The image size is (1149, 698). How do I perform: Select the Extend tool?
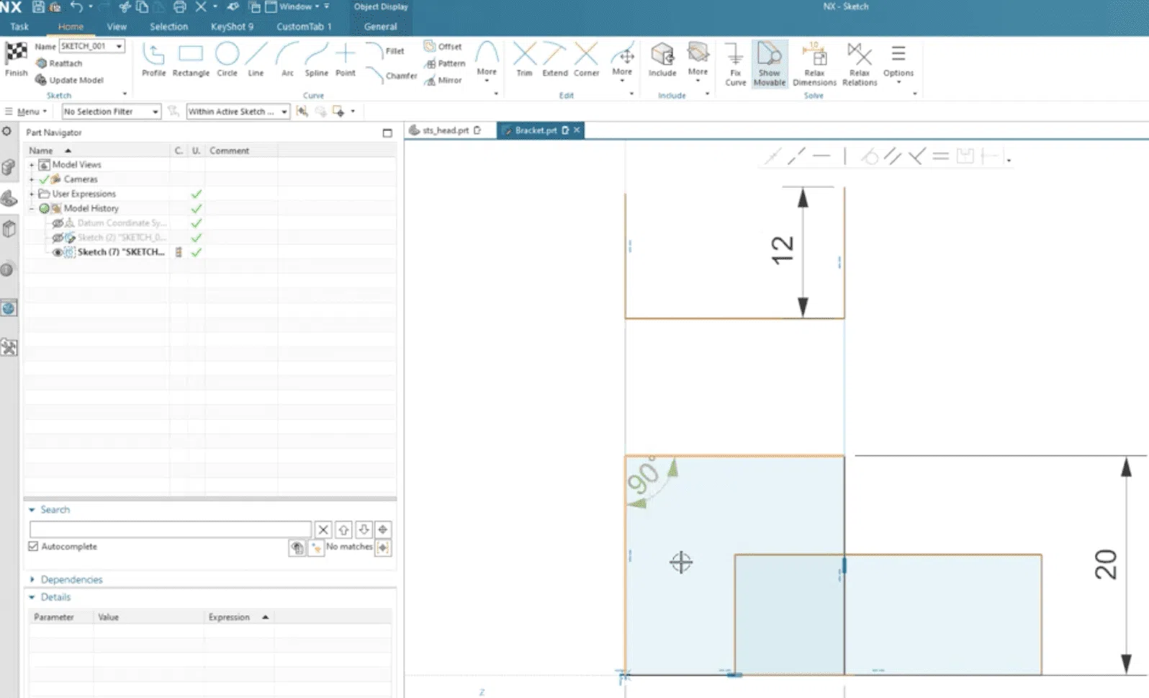555,59
